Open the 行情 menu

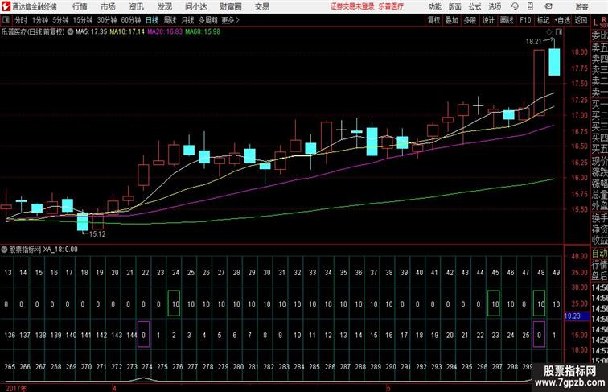(80, 6)
